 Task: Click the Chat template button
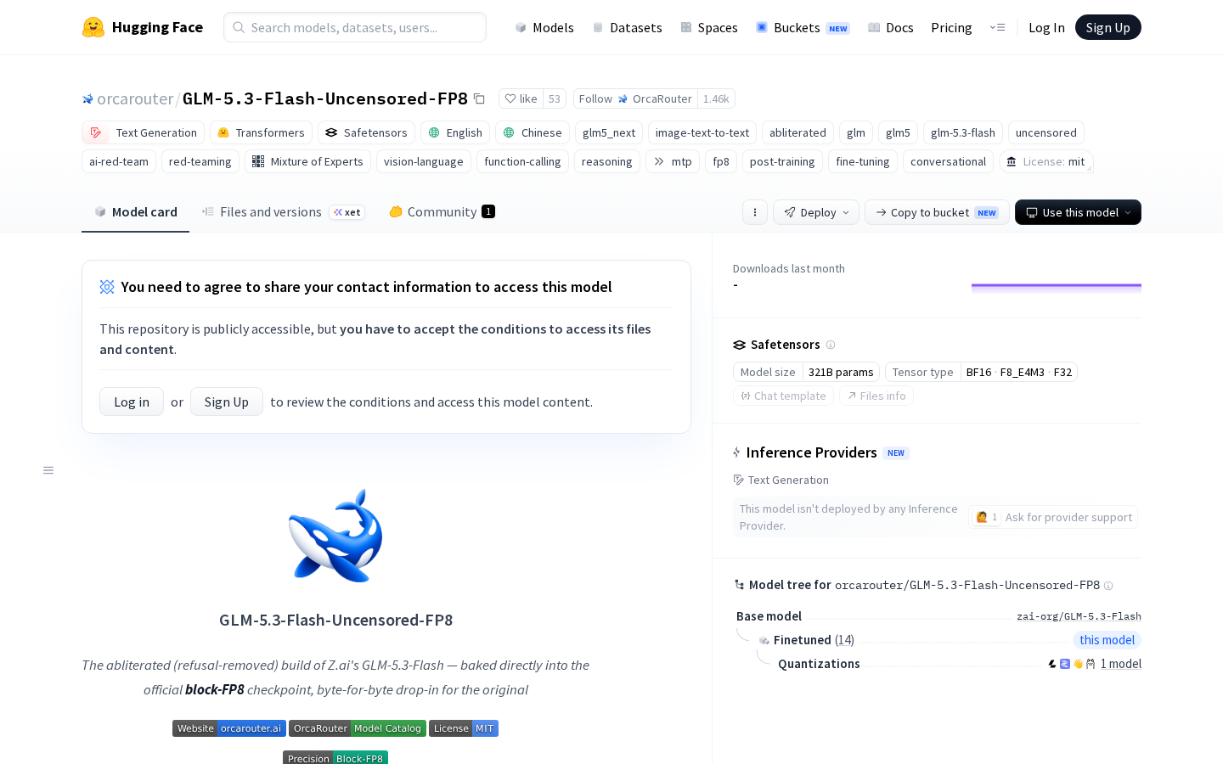click(783, 396)
